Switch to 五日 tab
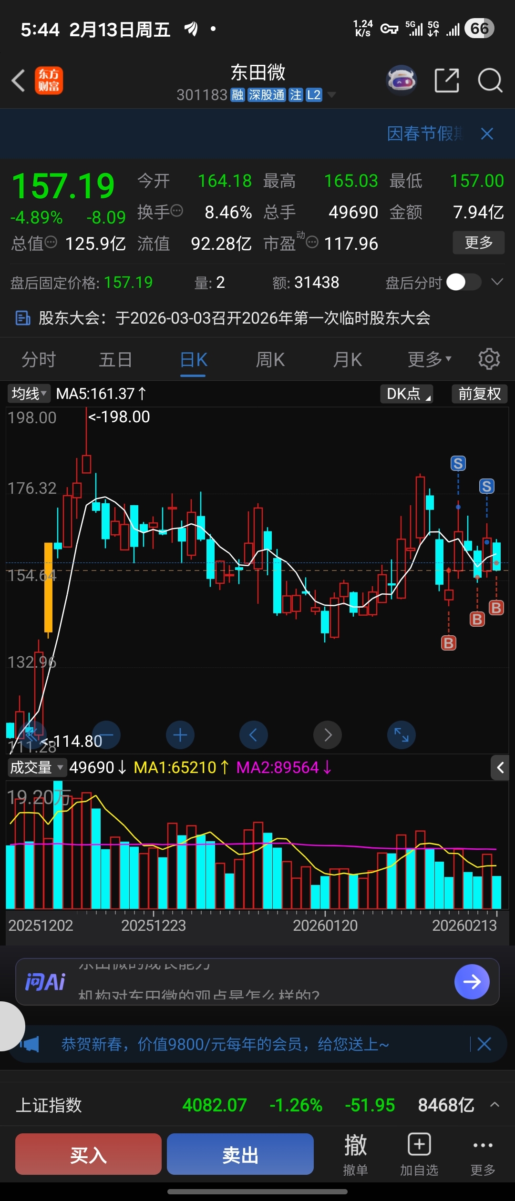This screenshot has width=515, height=1201. click(115, 359)
